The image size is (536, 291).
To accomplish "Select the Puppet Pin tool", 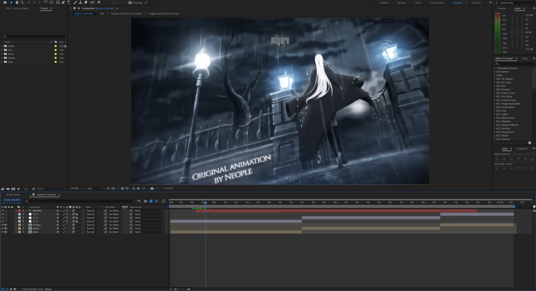I will pyautogui.click(x=99, y=2).
